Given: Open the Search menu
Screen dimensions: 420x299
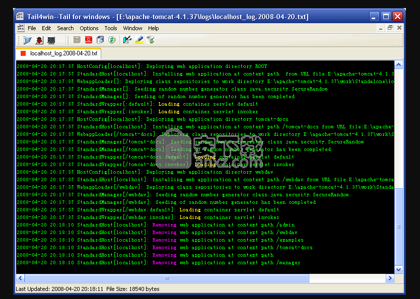Looking at the screenshot, I should tap(65, 28).
